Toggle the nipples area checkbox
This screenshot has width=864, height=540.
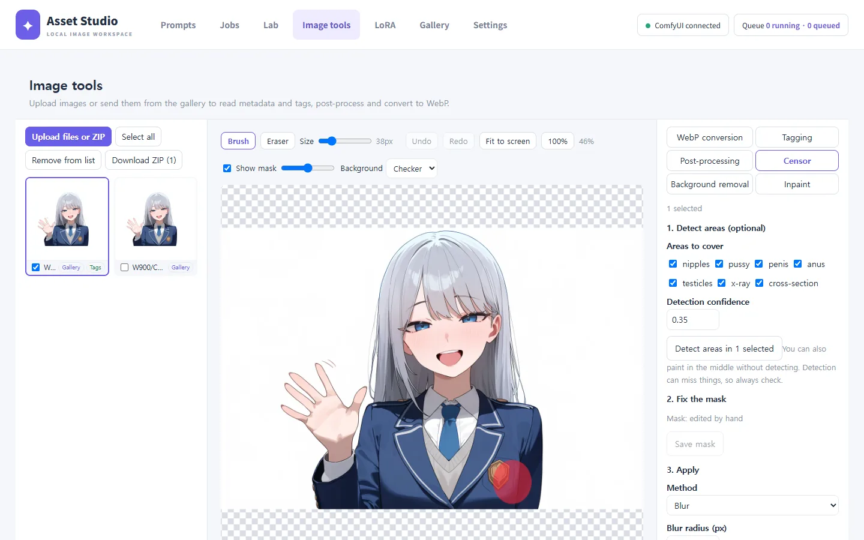click(x=673, y=264)
